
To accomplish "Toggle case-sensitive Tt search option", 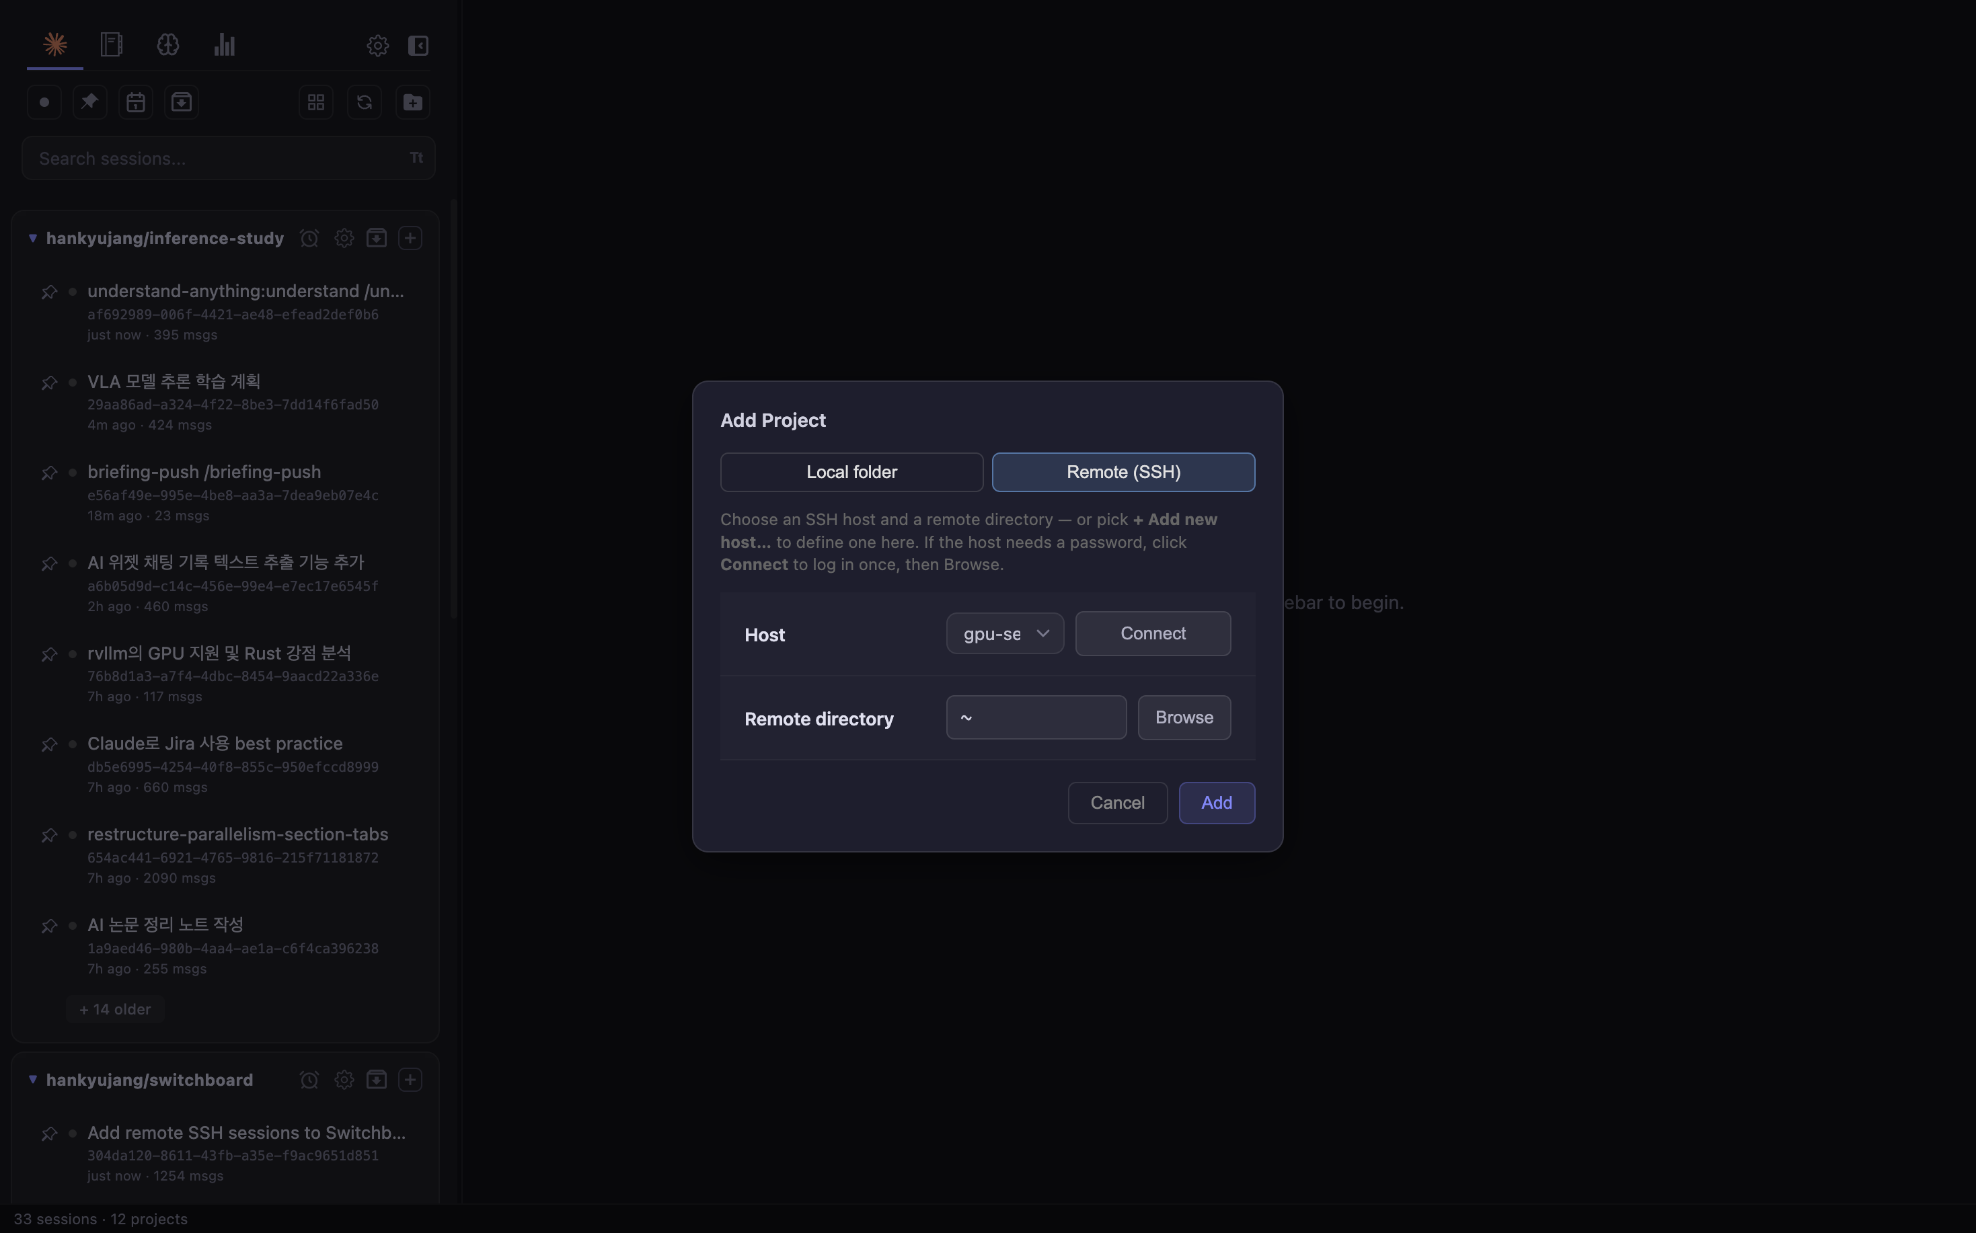I will click(x=416, y=157).
